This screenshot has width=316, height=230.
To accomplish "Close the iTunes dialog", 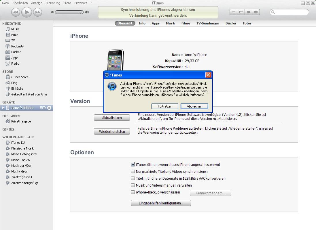I will (208, 75).
